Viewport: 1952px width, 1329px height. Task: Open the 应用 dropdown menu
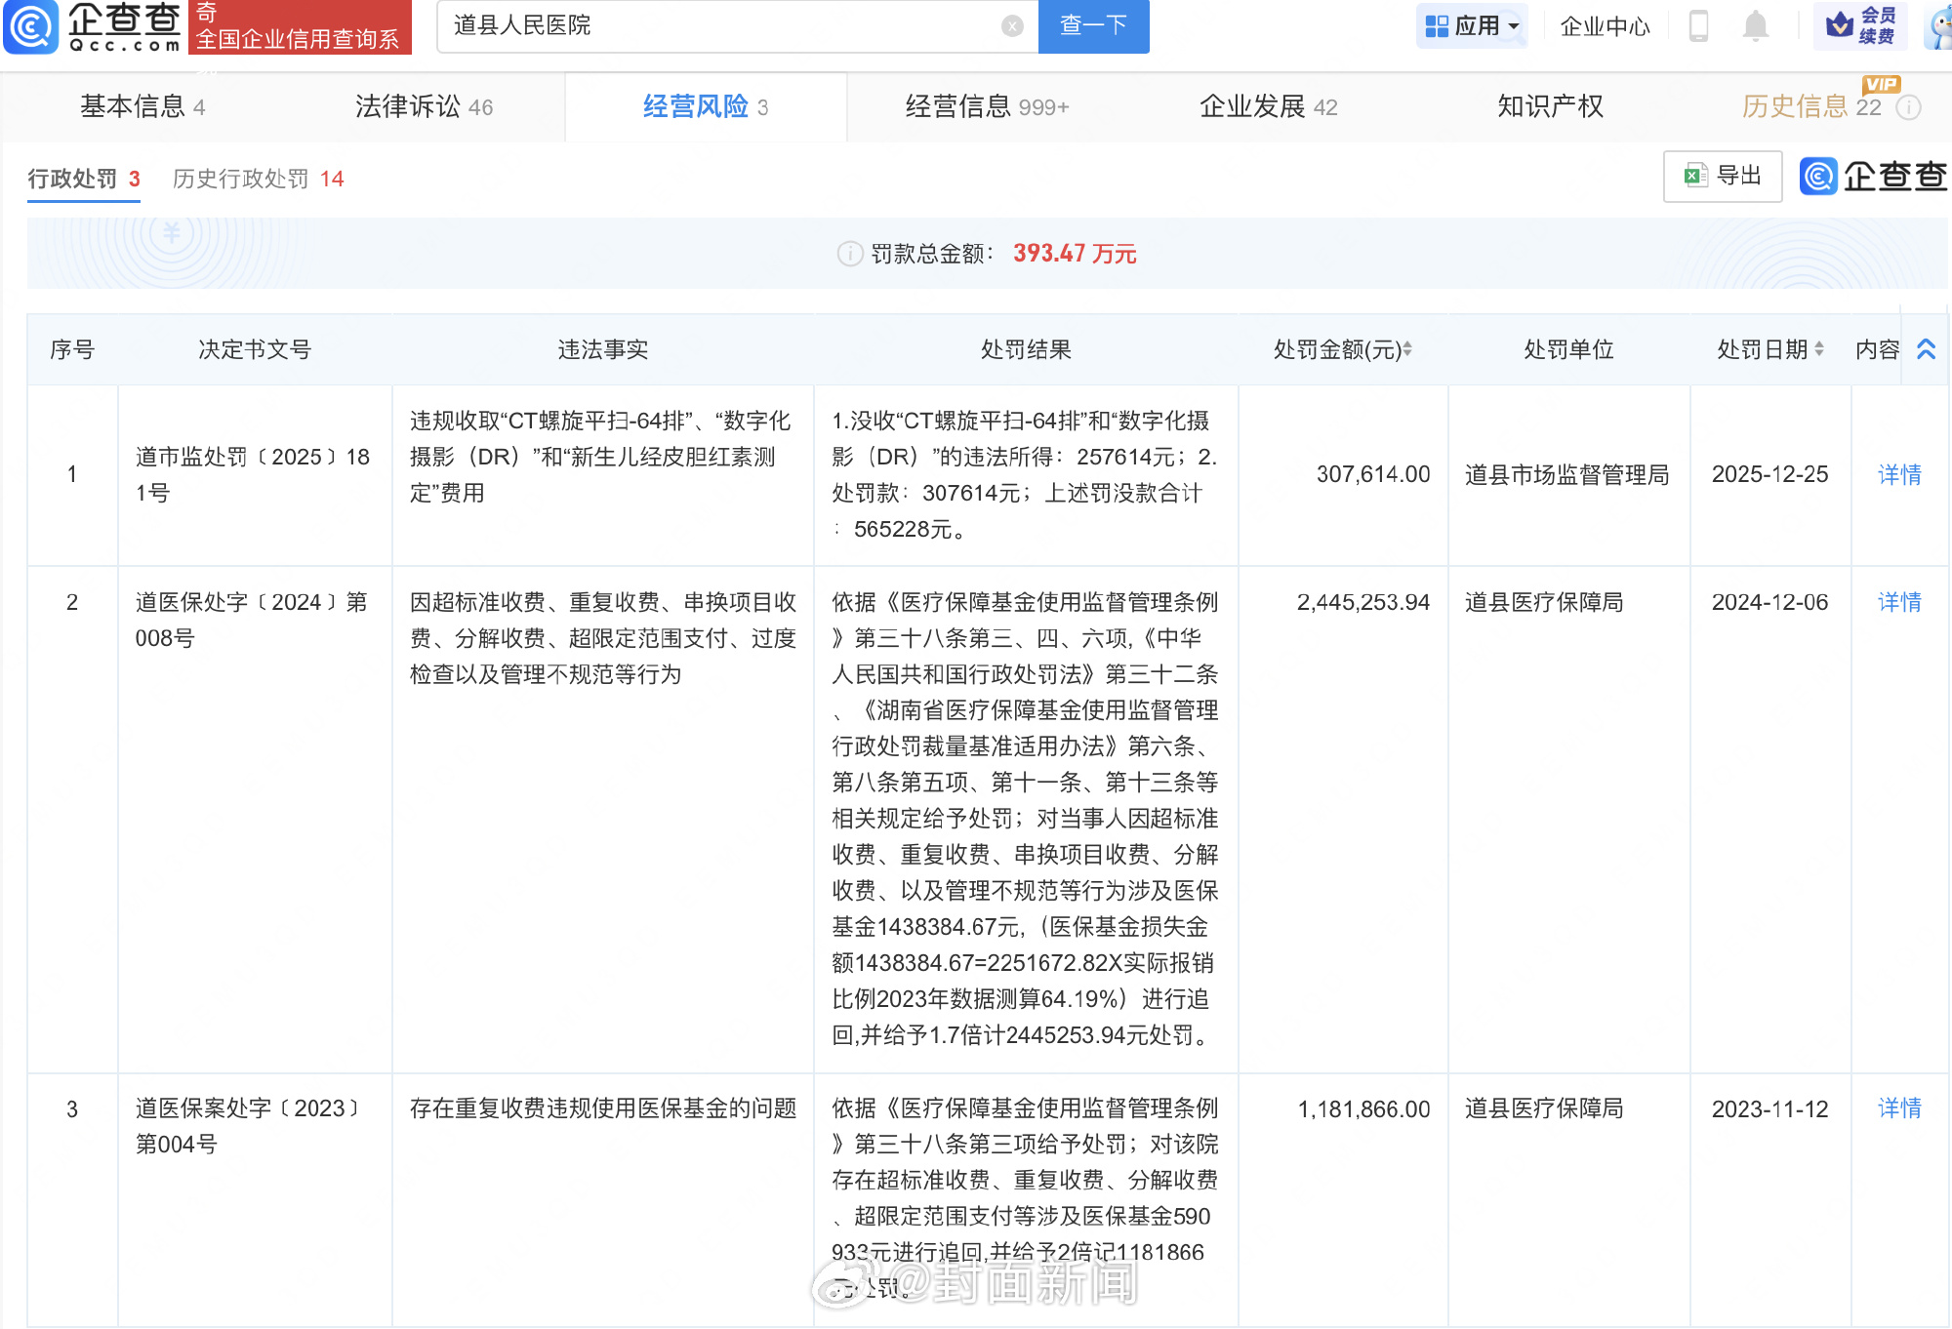click(x=1472, y=26)
